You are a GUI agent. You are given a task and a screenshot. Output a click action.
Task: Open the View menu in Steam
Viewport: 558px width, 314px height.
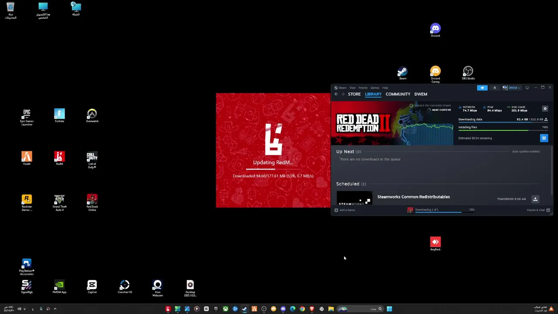[x=352, y=88]
